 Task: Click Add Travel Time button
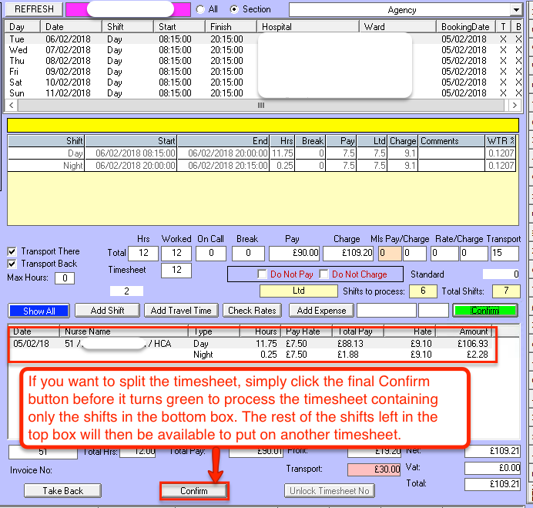tap(181, 311)
